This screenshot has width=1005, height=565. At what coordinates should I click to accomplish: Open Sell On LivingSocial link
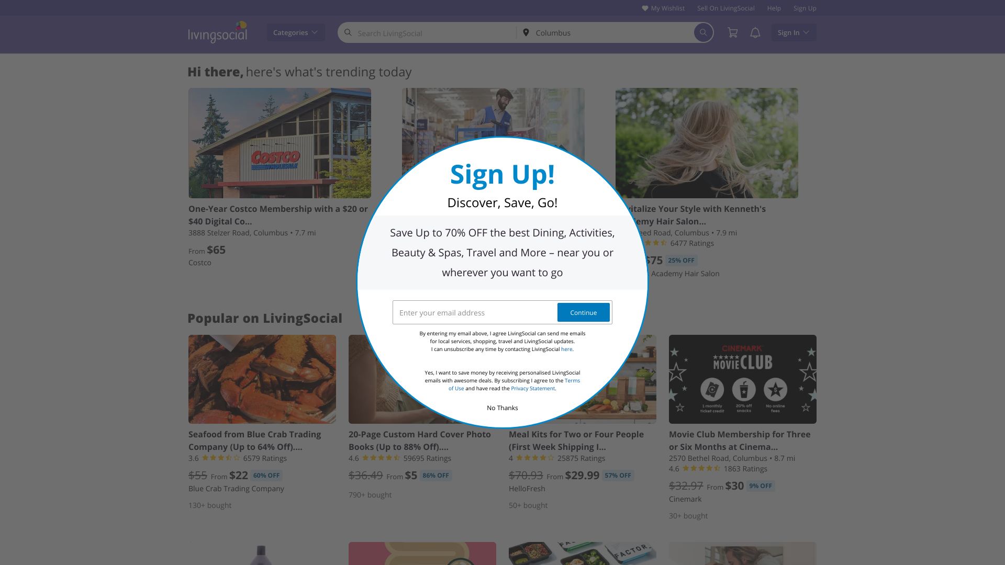pyautogui.click(x=725, y=8)
